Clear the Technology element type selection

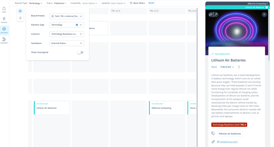coord(77,25)
